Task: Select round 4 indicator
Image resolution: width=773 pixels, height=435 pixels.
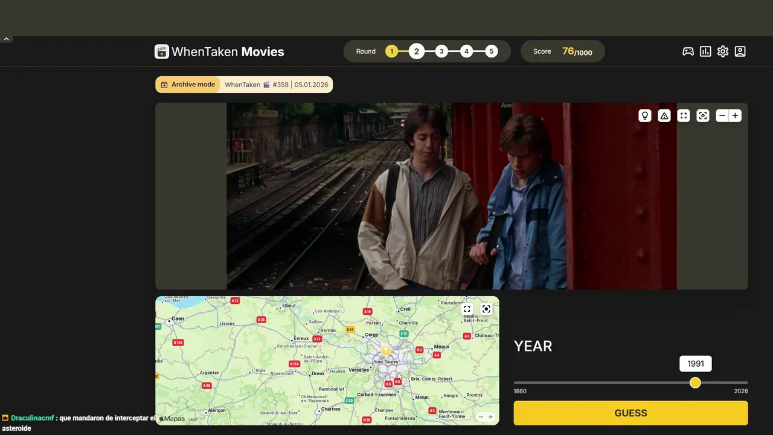Action: [466, 51]
